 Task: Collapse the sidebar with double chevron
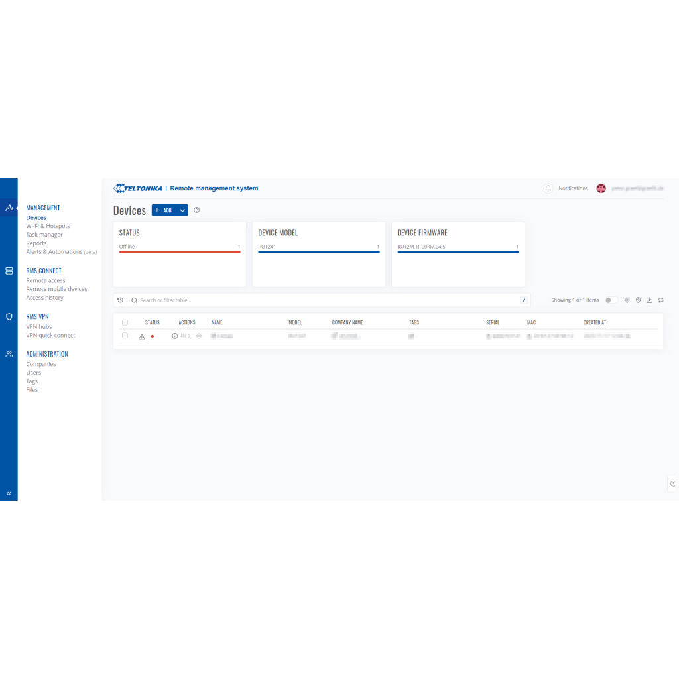9,493
